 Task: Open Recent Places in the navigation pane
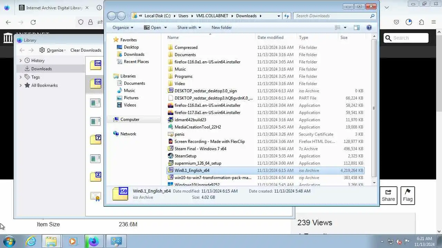click(x=136, y=62)
